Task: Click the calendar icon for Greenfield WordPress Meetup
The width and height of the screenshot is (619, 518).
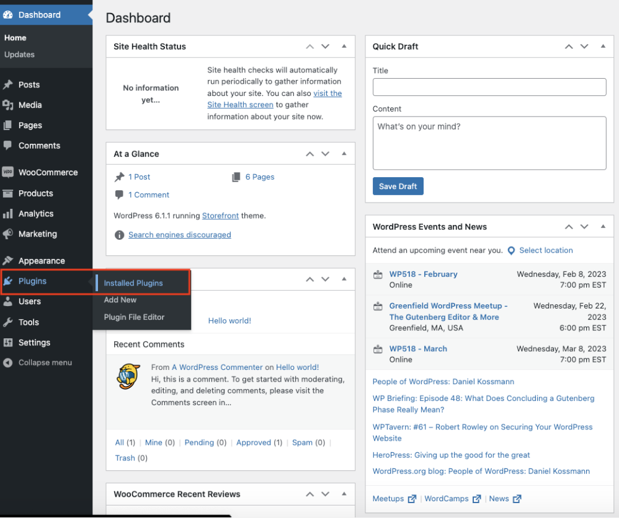Action: tap(378, 306)
